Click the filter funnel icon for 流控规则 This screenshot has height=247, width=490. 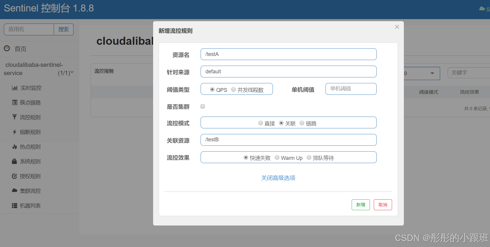coord(14,117)
